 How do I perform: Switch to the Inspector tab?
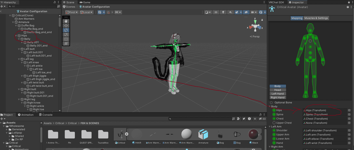296,2
